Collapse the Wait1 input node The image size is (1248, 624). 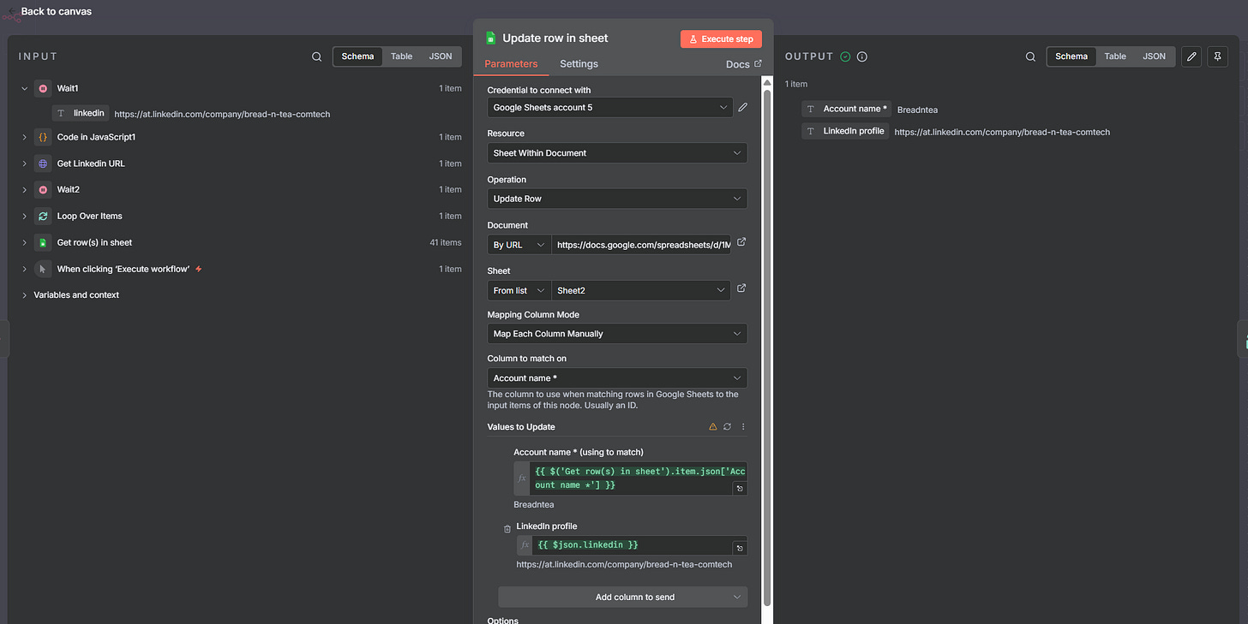pyautogui.click(x=24, y=88)
